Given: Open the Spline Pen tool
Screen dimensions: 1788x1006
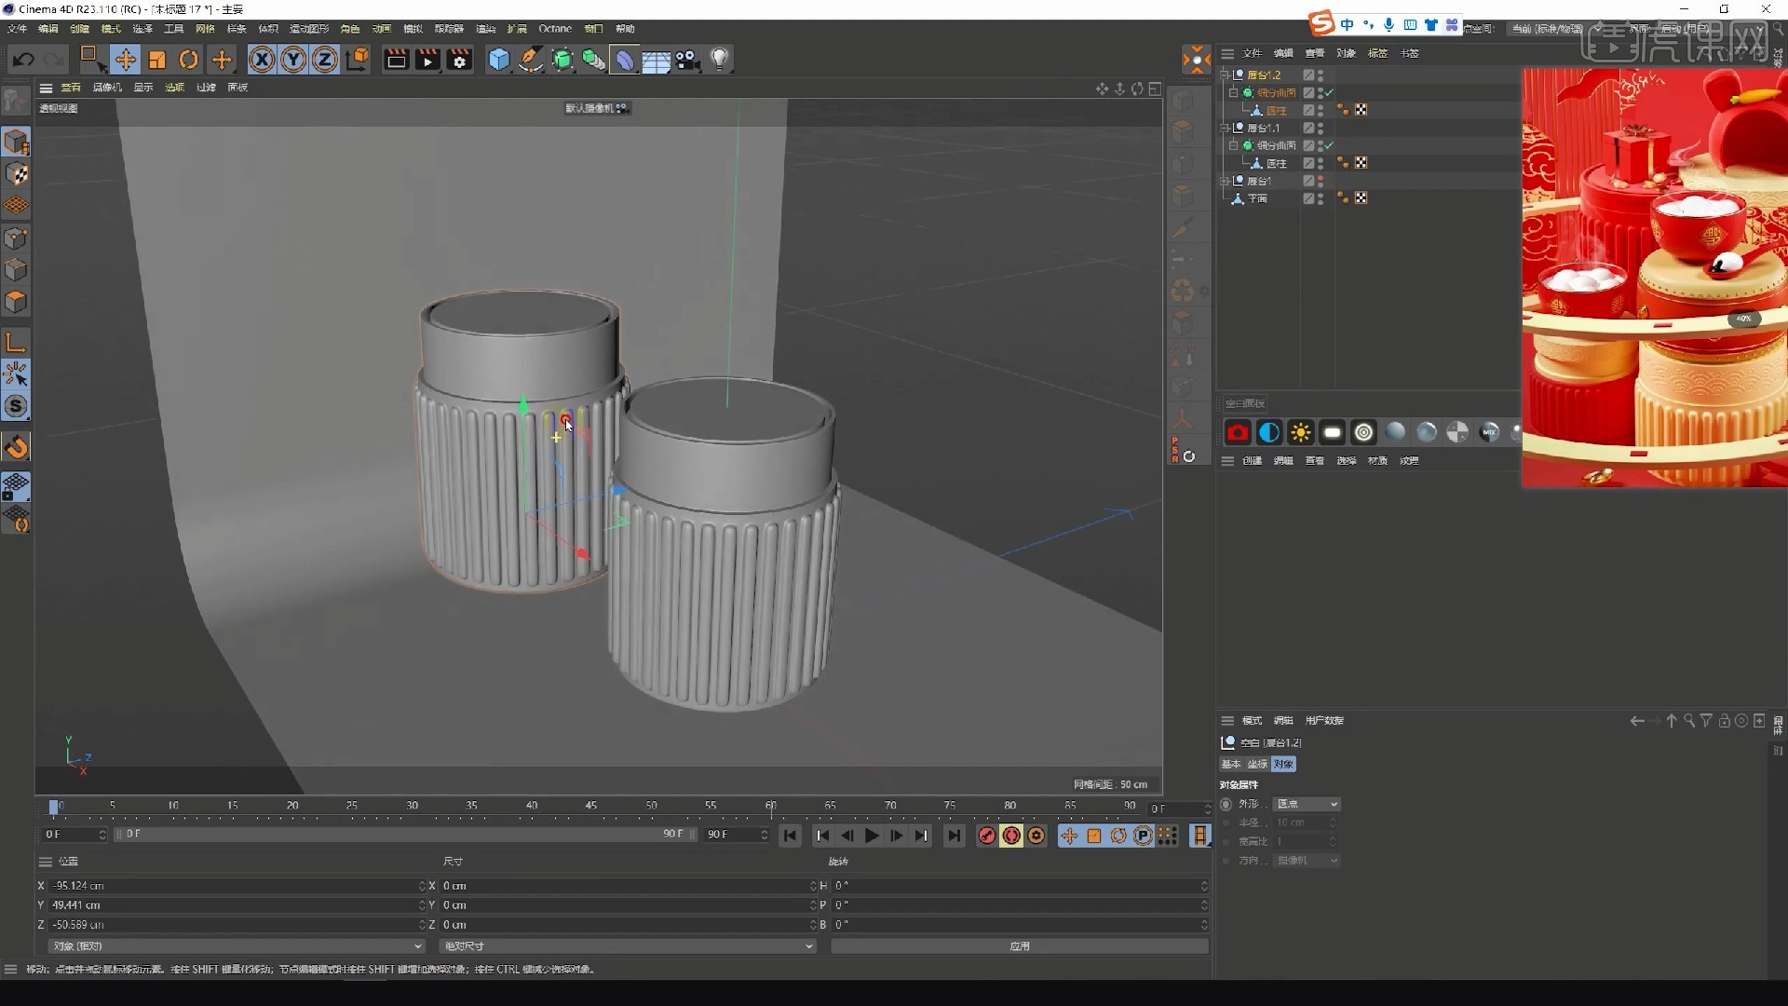Looking at the screenshot, I should point(531,60).
